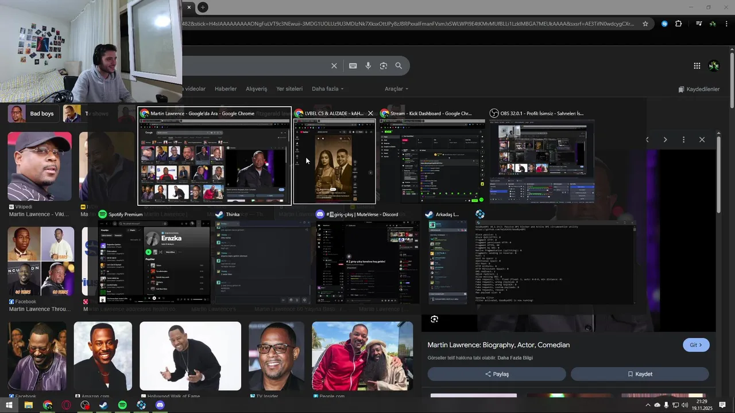The width and height of the screenshot is (735, 413).
Task: Switch to the Yer siteleri tab
Action: pyautogui.click(x=289, y=89)
